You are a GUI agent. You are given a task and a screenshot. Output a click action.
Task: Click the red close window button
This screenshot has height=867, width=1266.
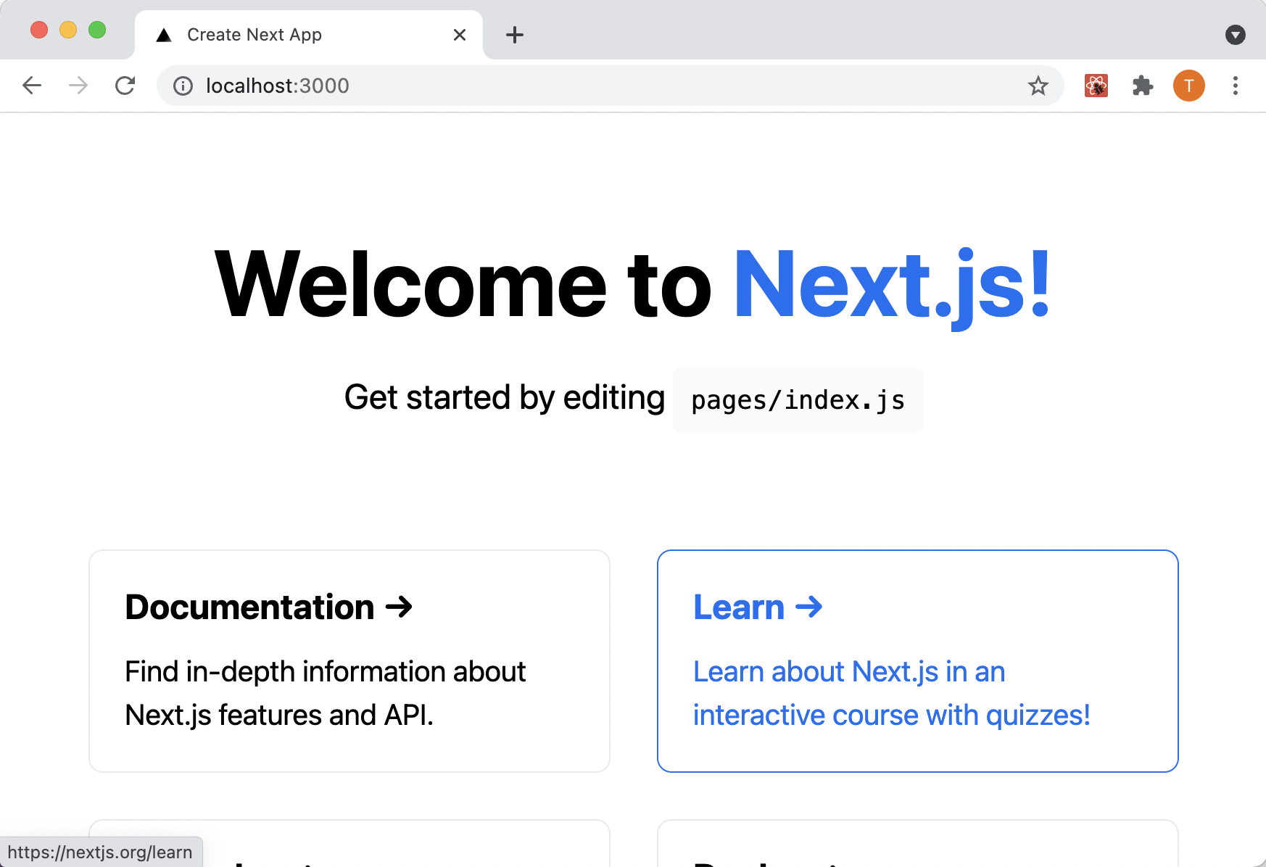(39, 30)
